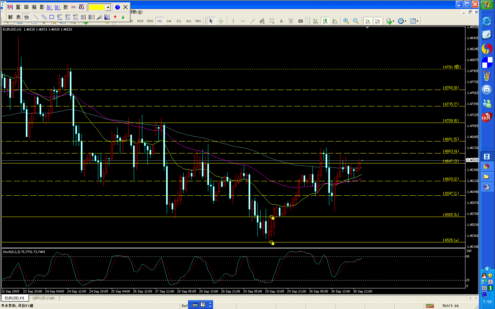Select the fan lines tool

tap(107, 17)
